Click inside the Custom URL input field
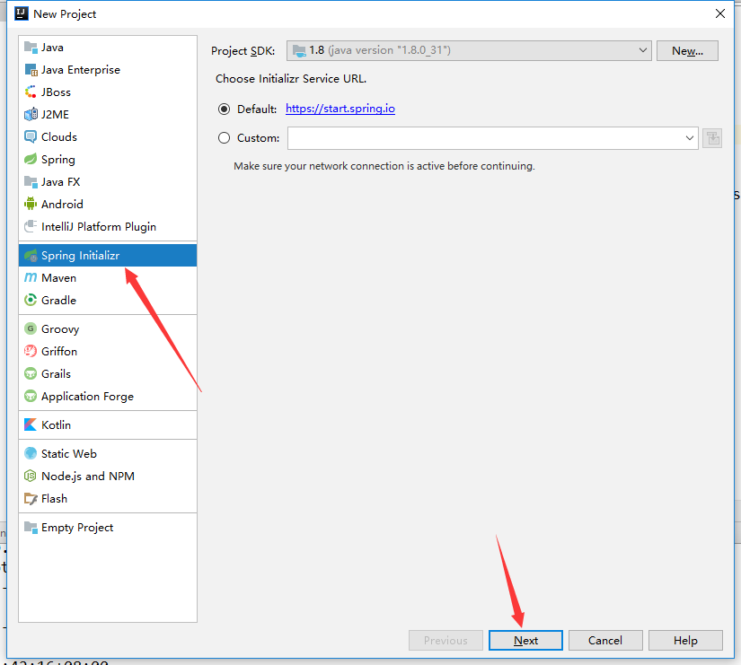The image size is (741, 665). click(485, 138)
